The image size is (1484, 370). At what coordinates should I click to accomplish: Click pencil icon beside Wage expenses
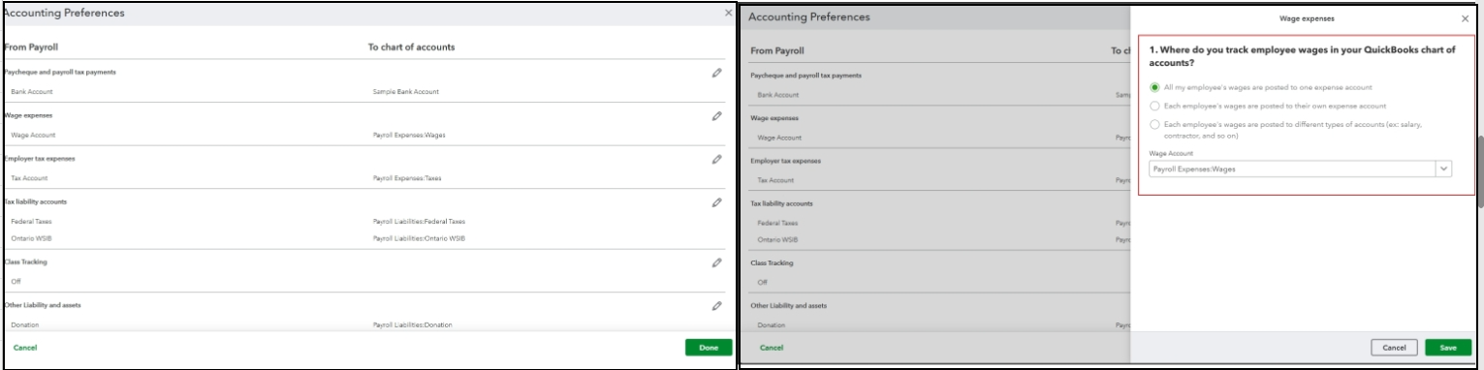(x=716, y=115)
